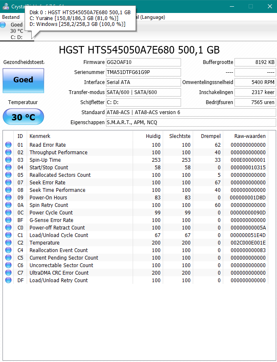Select the disk C: D: tab at top
This screenshot has height=362, width=277.
click(x=17, y=31)
